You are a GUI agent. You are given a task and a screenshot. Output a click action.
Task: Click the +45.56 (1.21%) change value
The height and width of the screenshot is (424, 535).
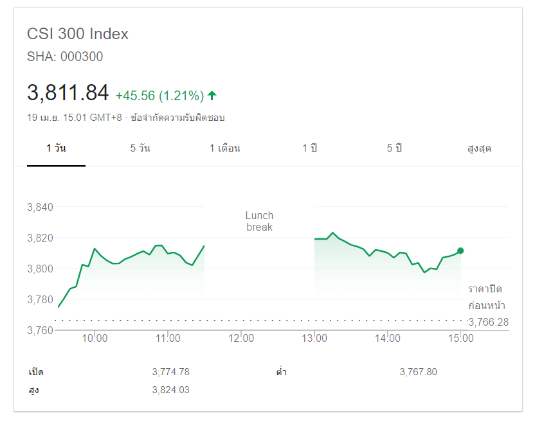pos(159,96)
